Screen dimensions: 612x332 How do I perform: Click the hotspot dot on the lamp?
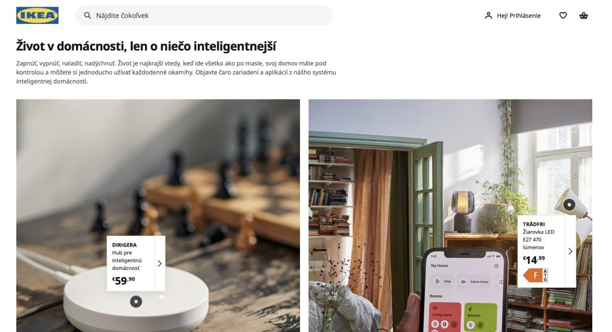click(569, 204)
